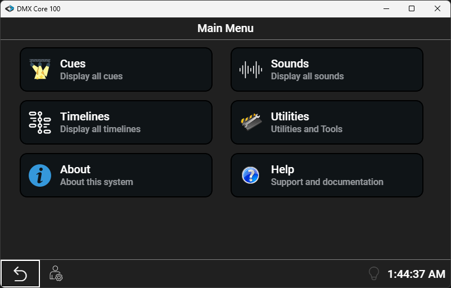The image size is (451, 288).
Task: Go back using the return arrow
Action: 20,274
